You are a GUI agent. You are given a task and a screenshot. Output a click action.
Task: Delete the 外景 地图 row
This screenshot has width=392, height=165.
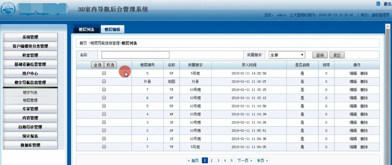tap(364, 82)
